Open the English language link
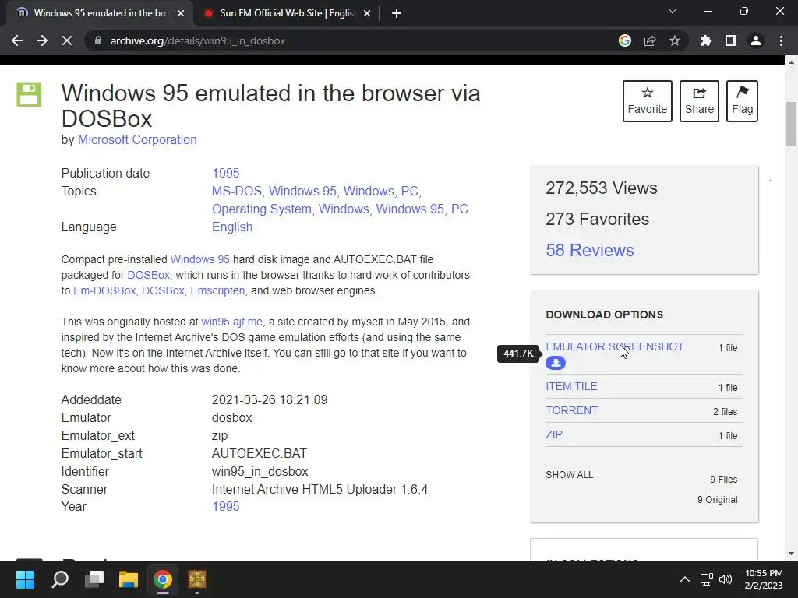The width and height of the screenshot is (798, 598). (x=232, y=227)
